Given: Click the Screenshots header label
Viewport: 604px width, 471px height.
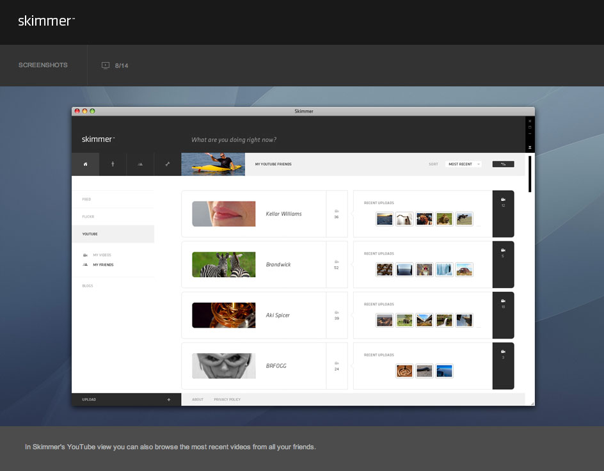Looking at the screenshot, I should [43, 65].
